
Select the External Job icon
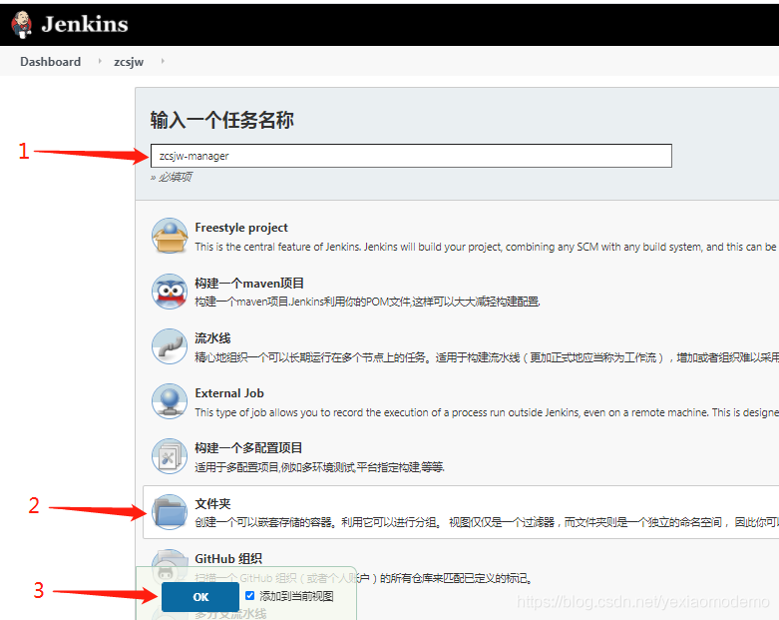tap(170, 401)
